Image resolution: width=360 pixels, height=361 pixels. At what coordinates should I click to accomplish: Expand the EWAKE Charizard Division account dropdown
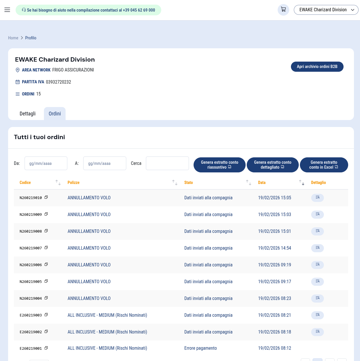tap(326, 10)
